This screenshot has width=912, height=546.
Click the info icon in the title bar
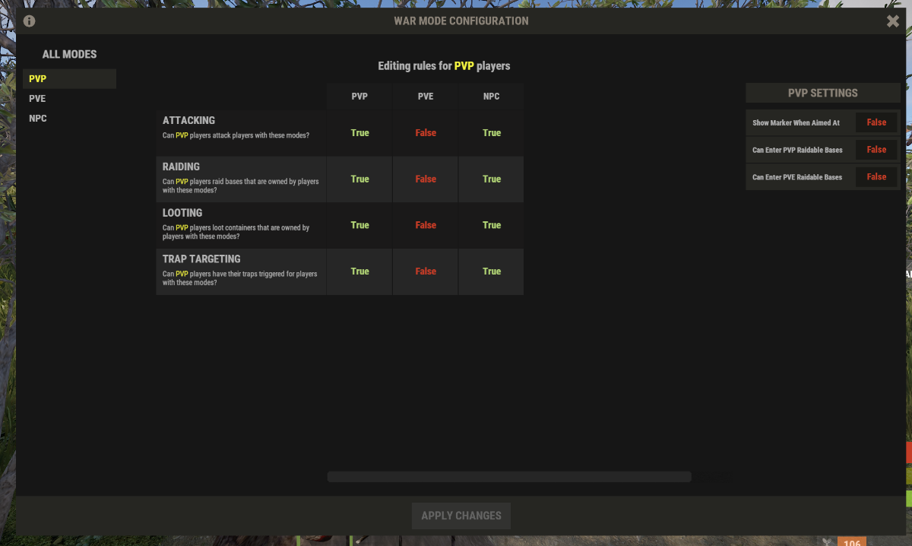[x=30, y=21]
